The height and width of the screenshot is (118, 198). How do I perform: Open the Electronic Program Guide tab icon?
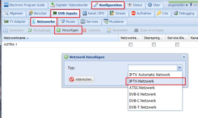(x=6, y=5)
